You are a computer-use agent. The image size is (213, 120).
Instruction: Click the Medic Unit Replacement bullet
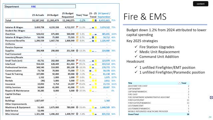(159, 52)
